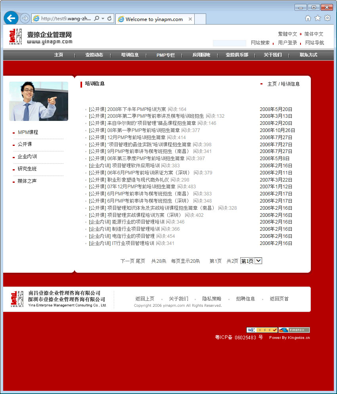Open 壹捺俱乐部 navigation menu item

(237, 55)
